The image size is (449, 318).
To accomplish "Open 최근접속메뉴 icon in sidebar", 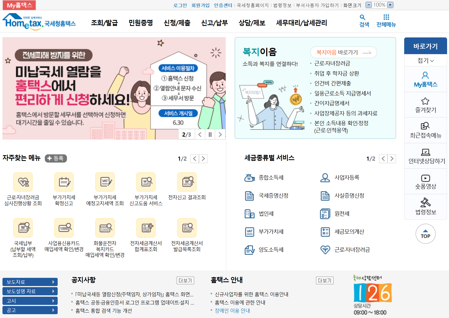I will [x=425, y=126].
